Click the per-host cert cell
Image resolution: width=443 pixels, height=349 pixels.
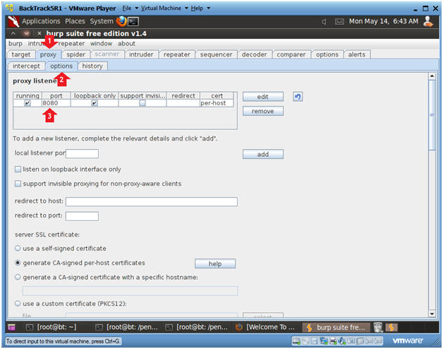pyautogui.click(x=217, y=103)
